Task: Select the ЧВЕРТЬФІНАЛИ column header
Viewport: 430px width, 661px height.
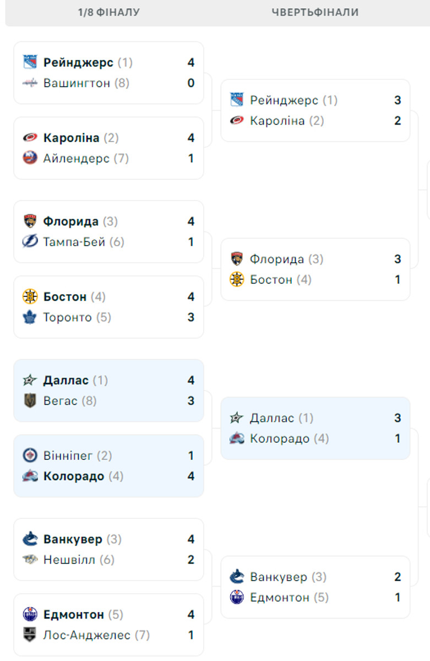Action: click(x=315, y=12)
